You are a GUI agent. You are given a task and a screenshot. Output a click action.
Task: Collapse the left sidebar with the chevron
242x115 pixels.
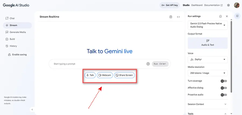[x=32, y=109]
